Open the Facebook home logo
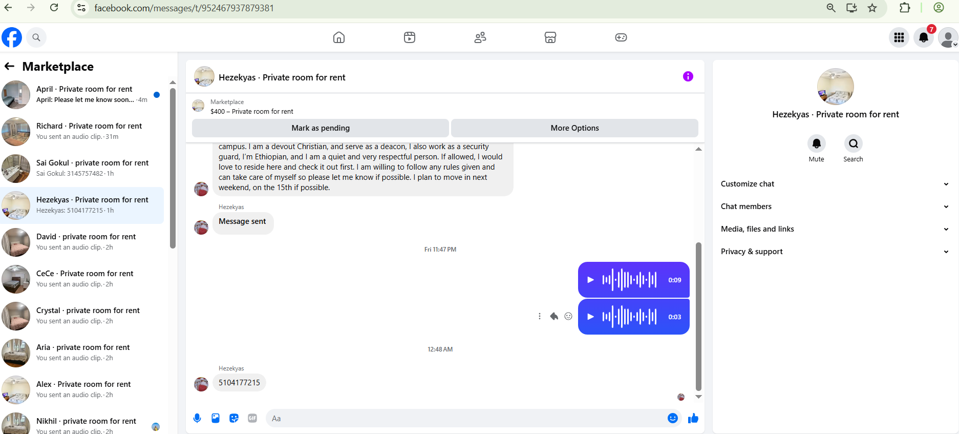Image resolution: width=959 pixels, height=434 pixels. click(x=12, y=37)
